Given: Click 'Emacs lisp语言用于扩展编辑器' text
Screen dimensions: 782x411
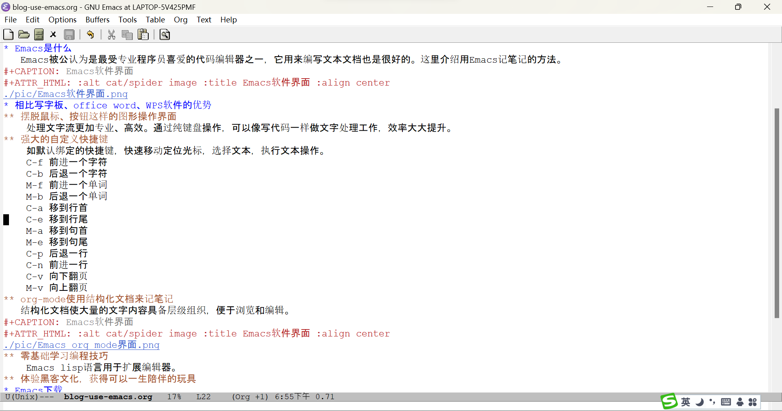Looking at the screenshot, I should 101,368.
